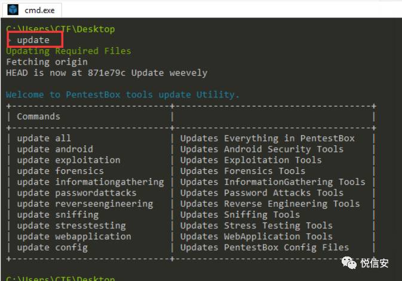Viewport: 402px width, 281px height.
Task: Select the cmd.exe tab label
Action: click(39, 10)
